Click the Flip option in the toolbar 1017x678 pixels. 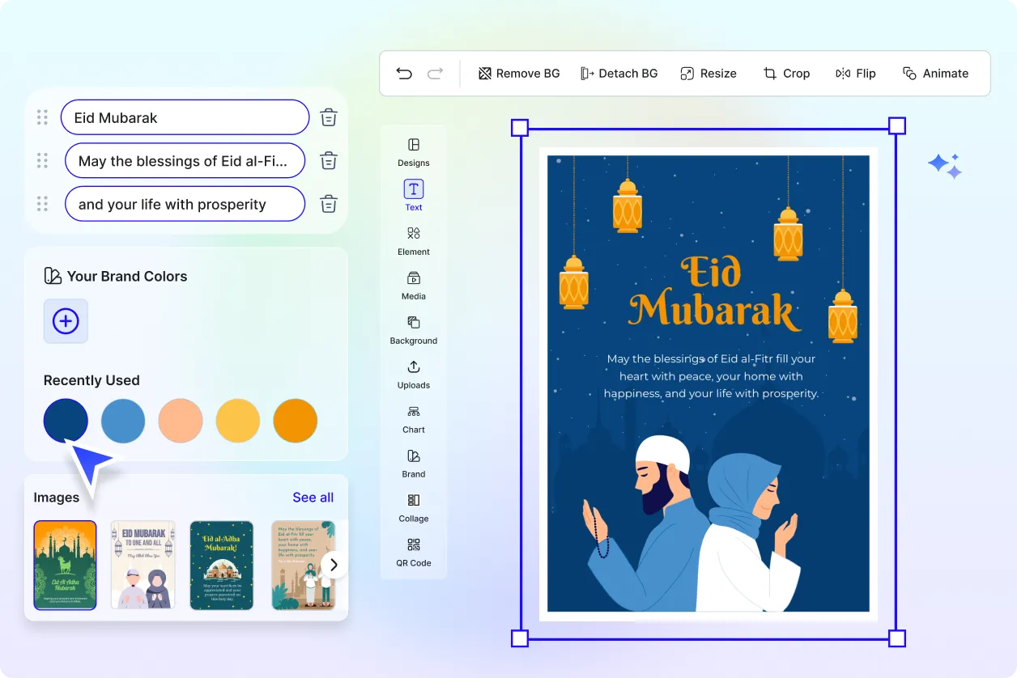click(856, 73)
